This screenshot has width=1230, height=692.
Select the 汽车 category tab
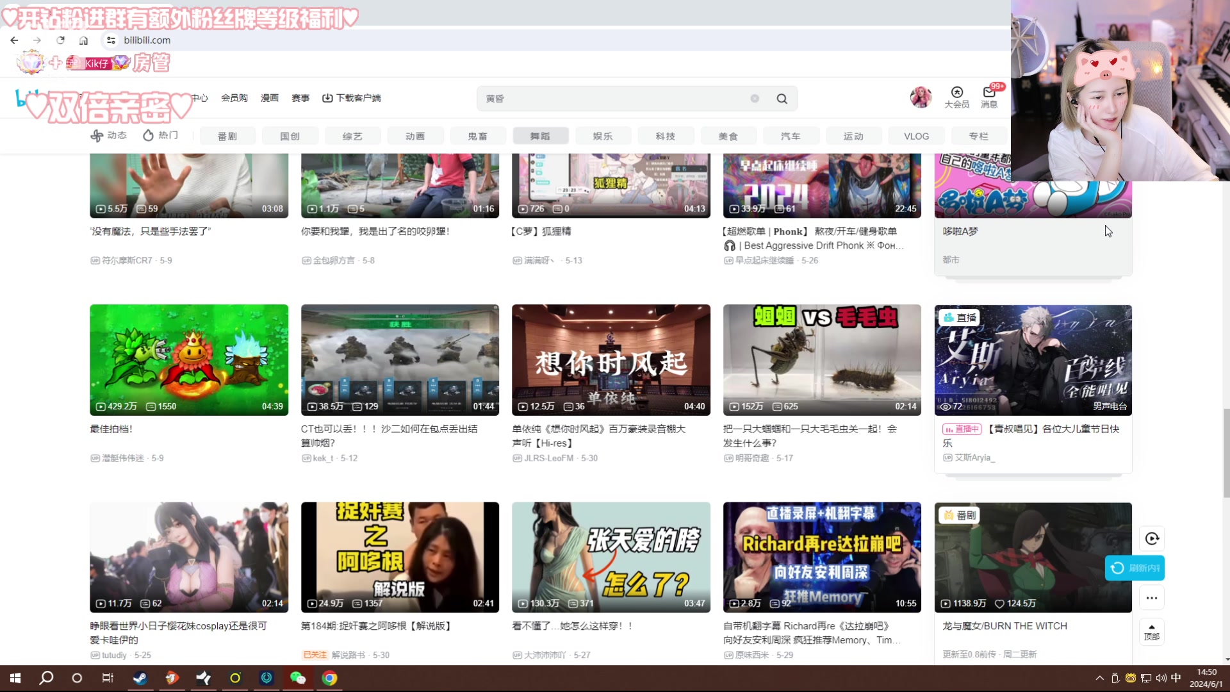point(791,136)
